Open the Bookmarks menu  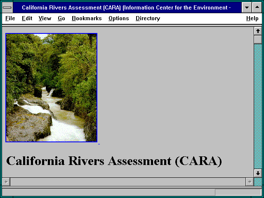click(x=87, y=18)
